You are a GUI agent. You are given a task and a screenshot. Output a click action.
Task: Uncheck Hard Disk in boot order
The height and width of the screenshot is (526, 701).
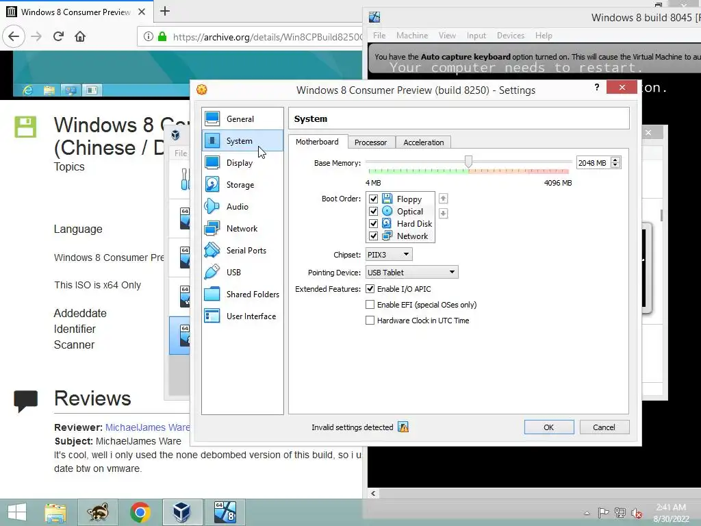tap(373, 224)
